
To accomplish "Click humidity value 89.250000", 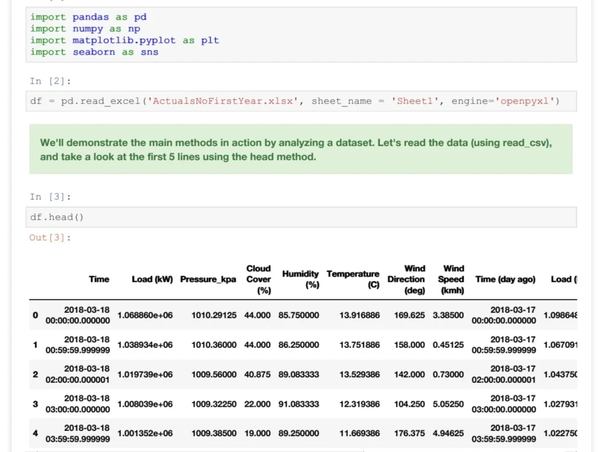I will pos(299,433).
